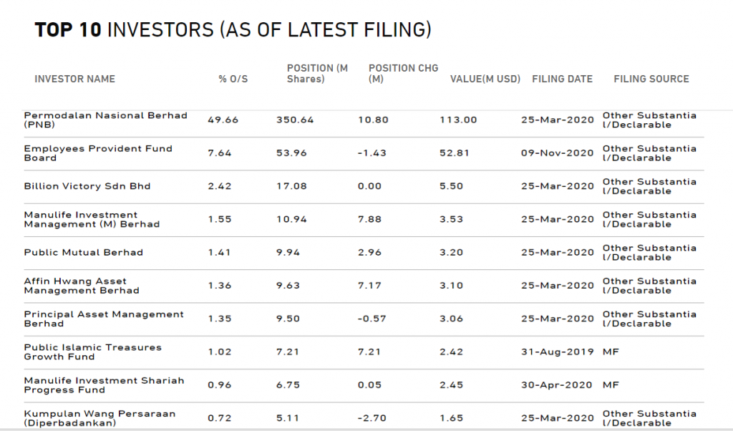Click Billion Victory Sdn Bhd investor name
The image size is (733, 431).
(87, 186)
